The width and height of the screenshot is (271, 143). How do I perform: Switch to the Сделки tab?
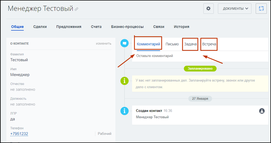pos(40,27)
